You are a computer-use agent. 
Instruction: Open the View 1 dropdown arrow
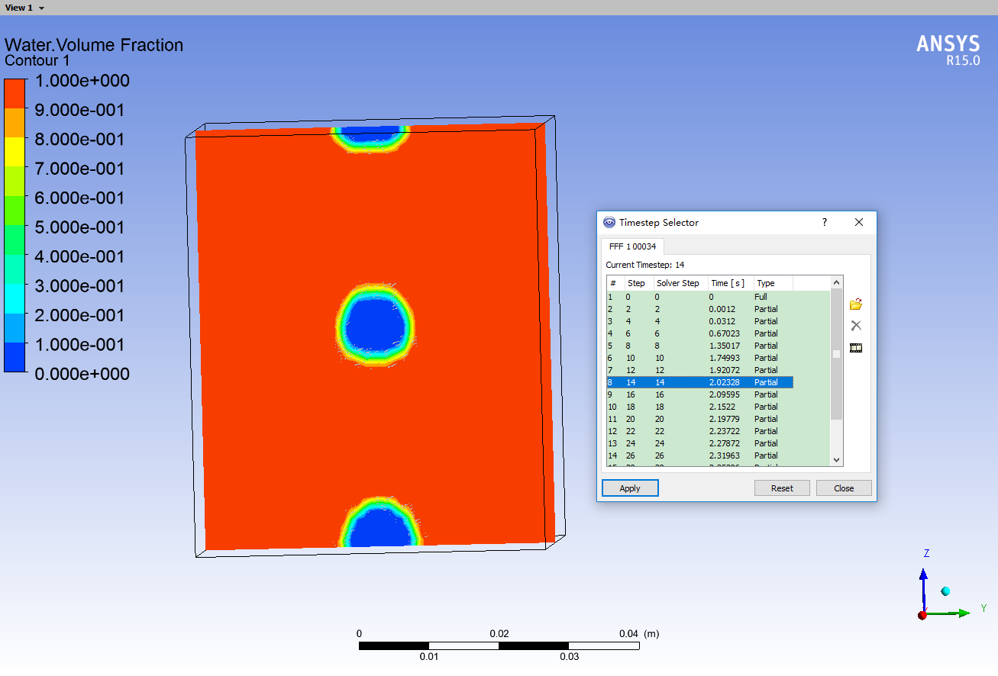(41, 8)
